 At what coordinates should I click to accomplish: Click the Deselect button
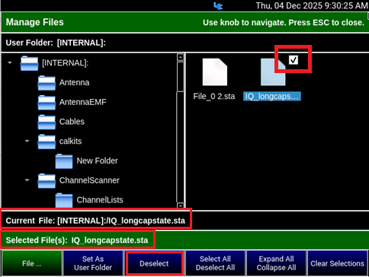(154, 263)
